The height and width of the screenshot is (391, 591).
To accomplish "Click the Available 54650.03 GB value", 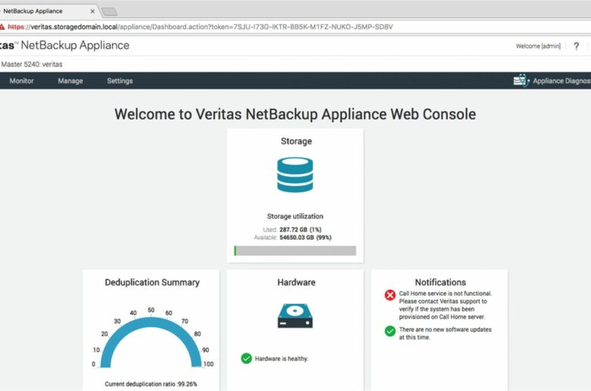I will click(x=305, y=237).
